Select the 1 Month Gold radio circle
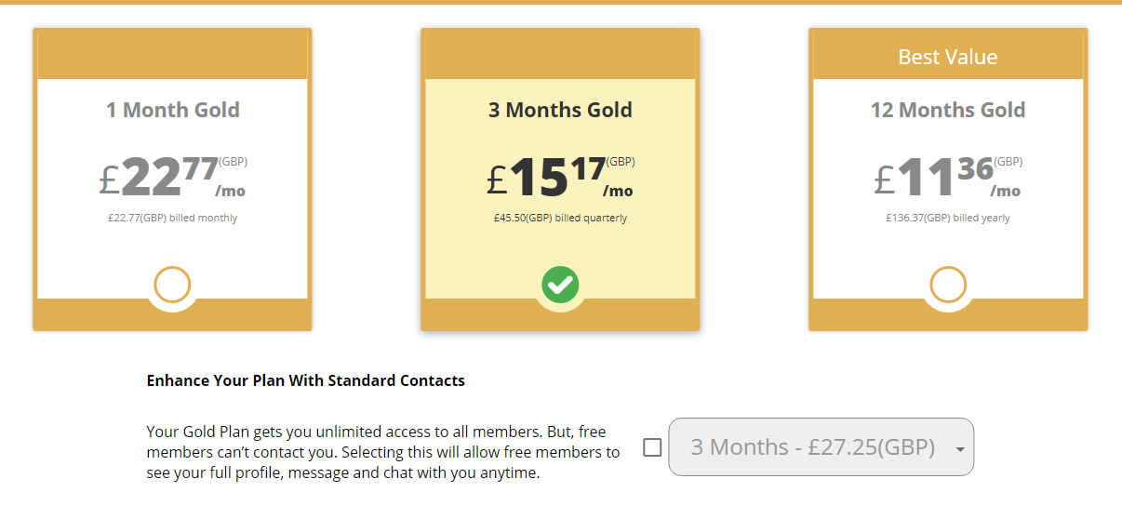Screen dimensions: 1122x532 [x=172, y=285]
